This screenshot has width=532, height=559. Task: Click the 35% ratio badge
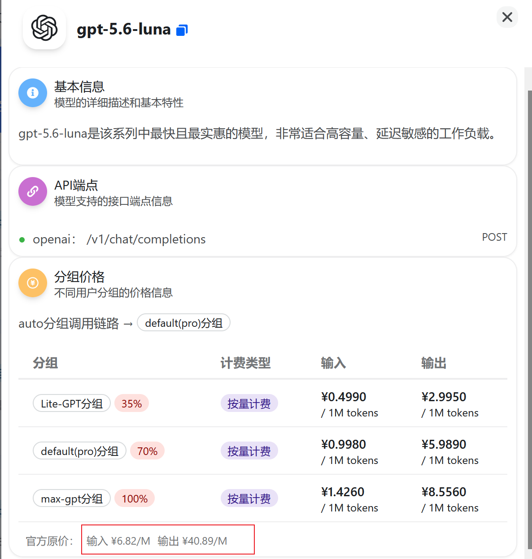[x=132, y=403]
